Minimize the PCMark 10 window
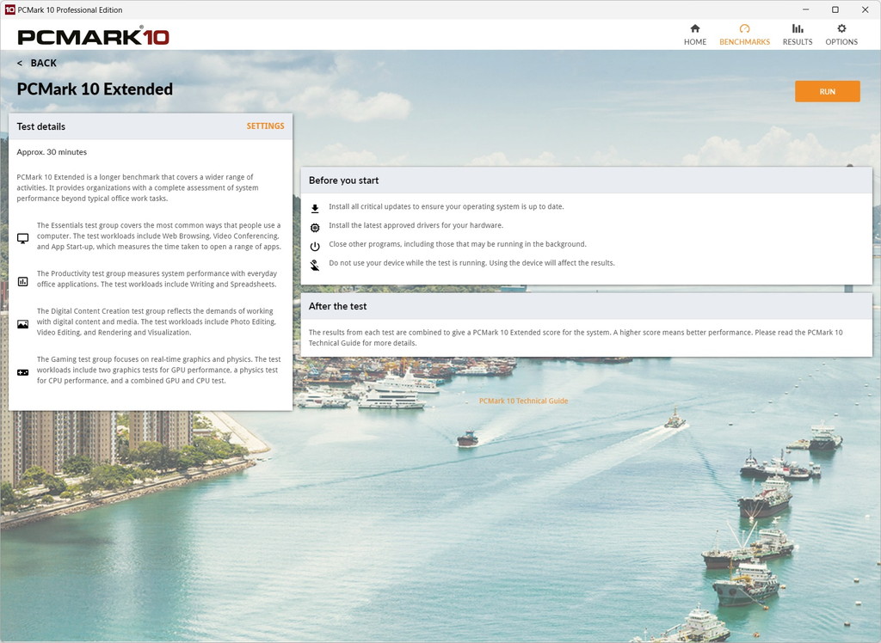Screen dimensions: 881x643 [x=805, y=9]
